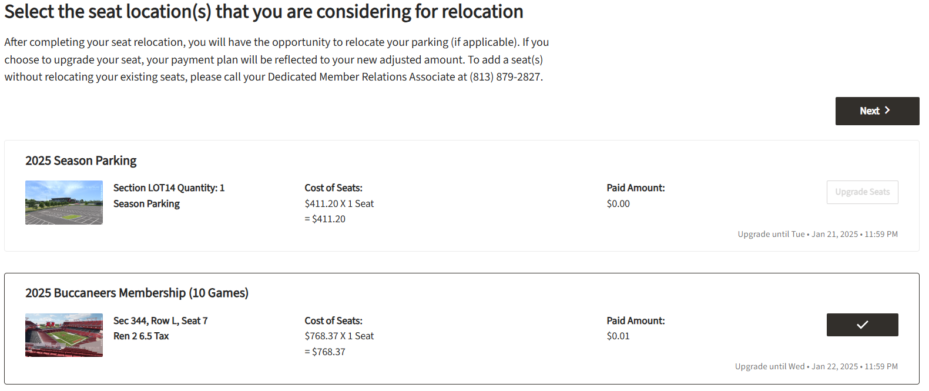Select the 2025 Buccaneers Membership heading
This screenshot has height=391, width=929.
click(x=137, y=293)
